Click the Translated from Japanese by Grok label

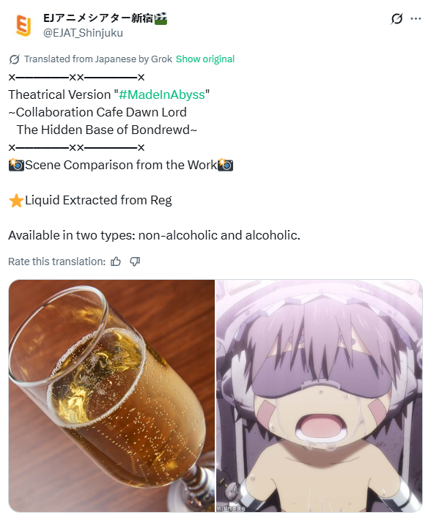(x=98, y=59)
